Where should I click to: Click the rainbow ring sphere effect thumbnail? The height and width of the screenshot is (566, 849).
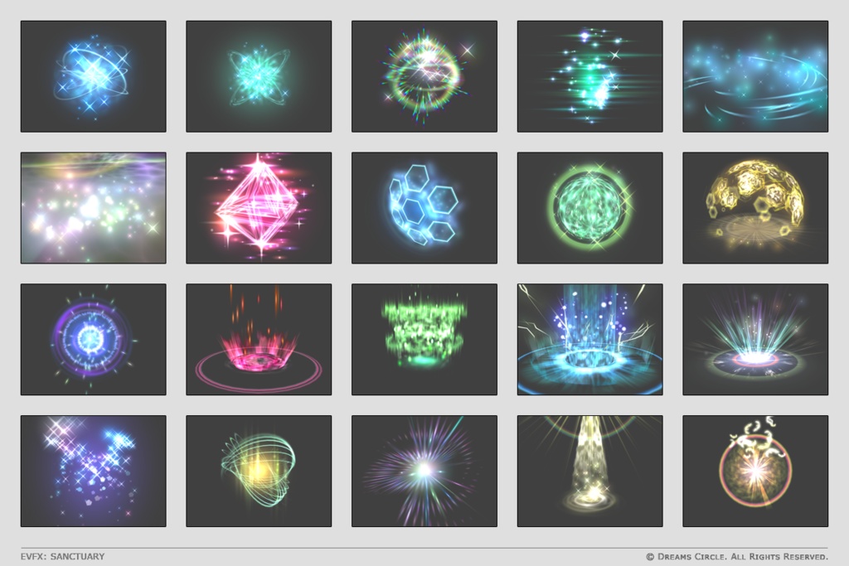pos(424,76)
